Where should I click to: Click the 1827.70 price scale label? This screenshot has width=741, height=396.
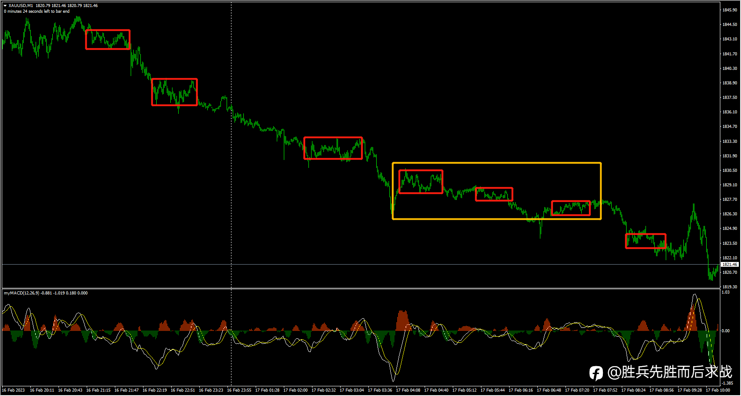730,200
